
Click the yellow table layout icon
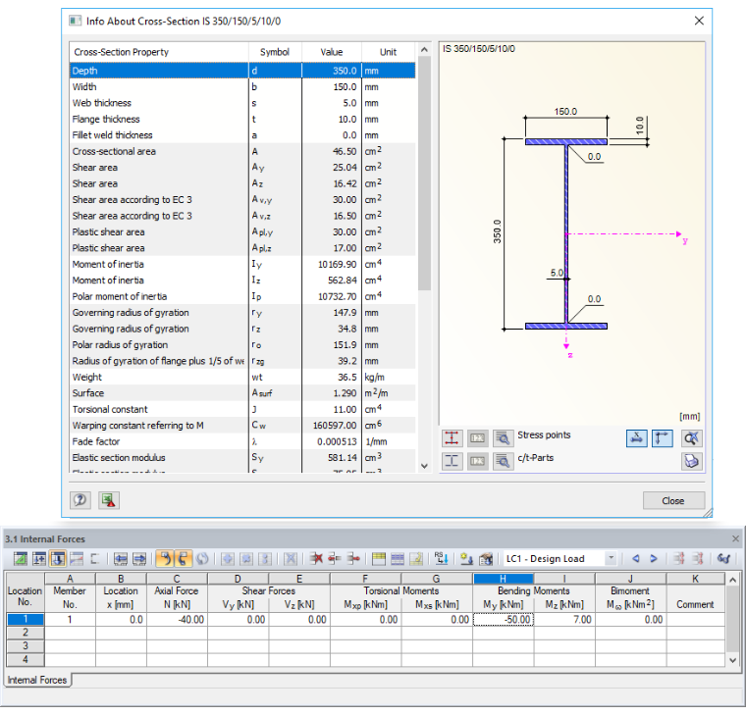click(x=379, y=559)
